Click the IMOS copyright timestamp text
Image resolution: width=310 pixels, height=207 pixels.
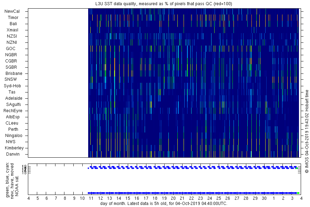tap(307, 131)
